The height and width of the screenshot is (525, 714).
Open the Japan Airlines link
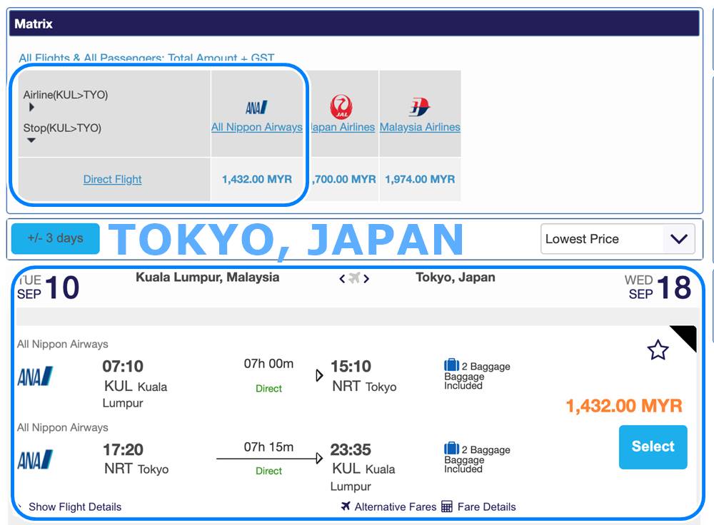(x=343, y=127)
